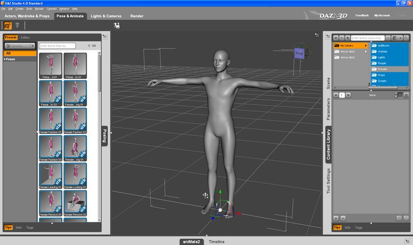Open the Tools menu
This screenshot has height=245, width=413.
pyautogui.click(x=29, y=9)
